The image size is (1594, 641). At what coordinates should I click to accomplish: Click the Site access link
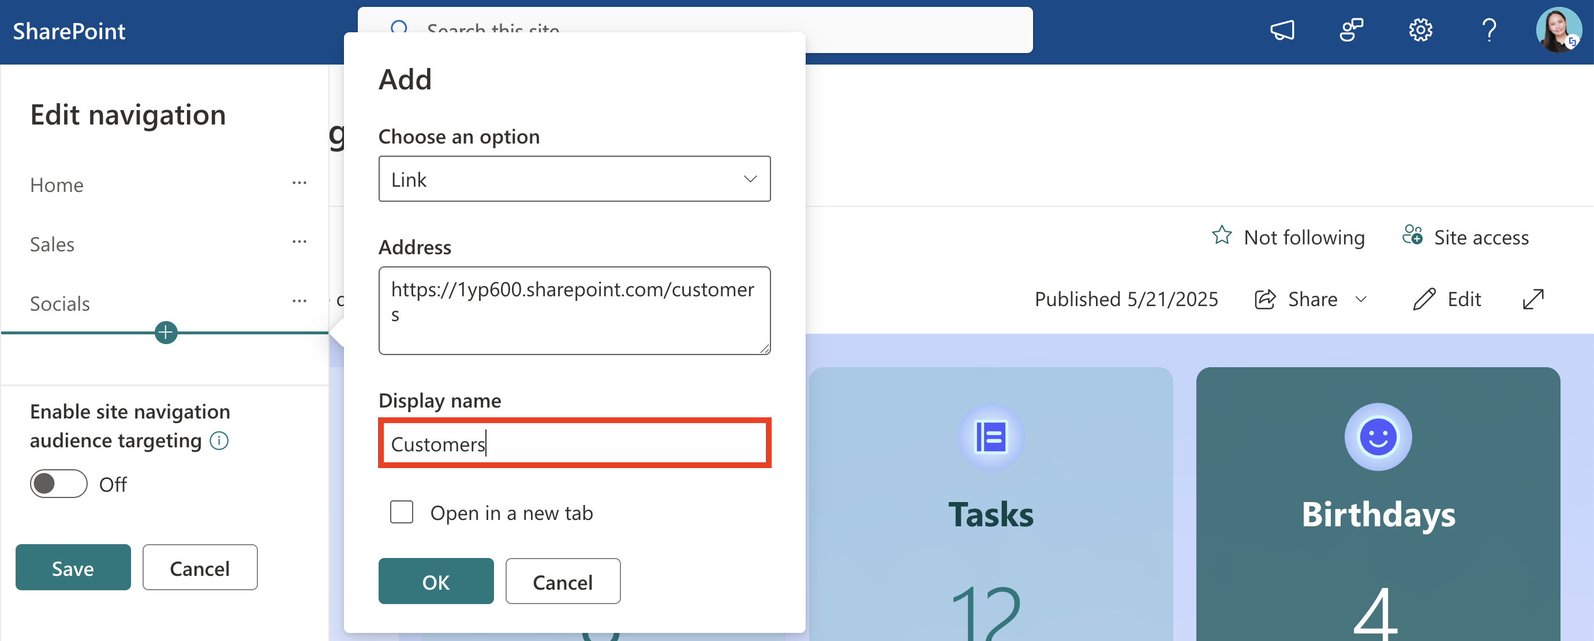click(x=1480, y=237)
